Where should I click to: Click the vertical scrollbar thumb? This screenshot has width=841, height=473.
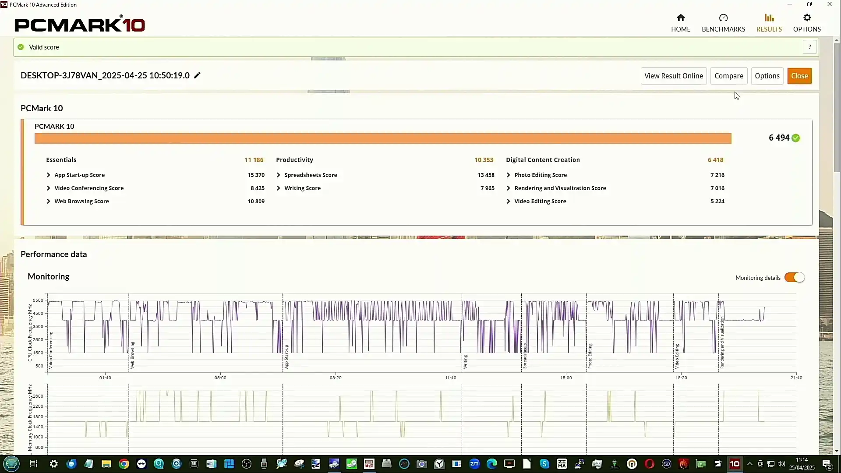837,107
